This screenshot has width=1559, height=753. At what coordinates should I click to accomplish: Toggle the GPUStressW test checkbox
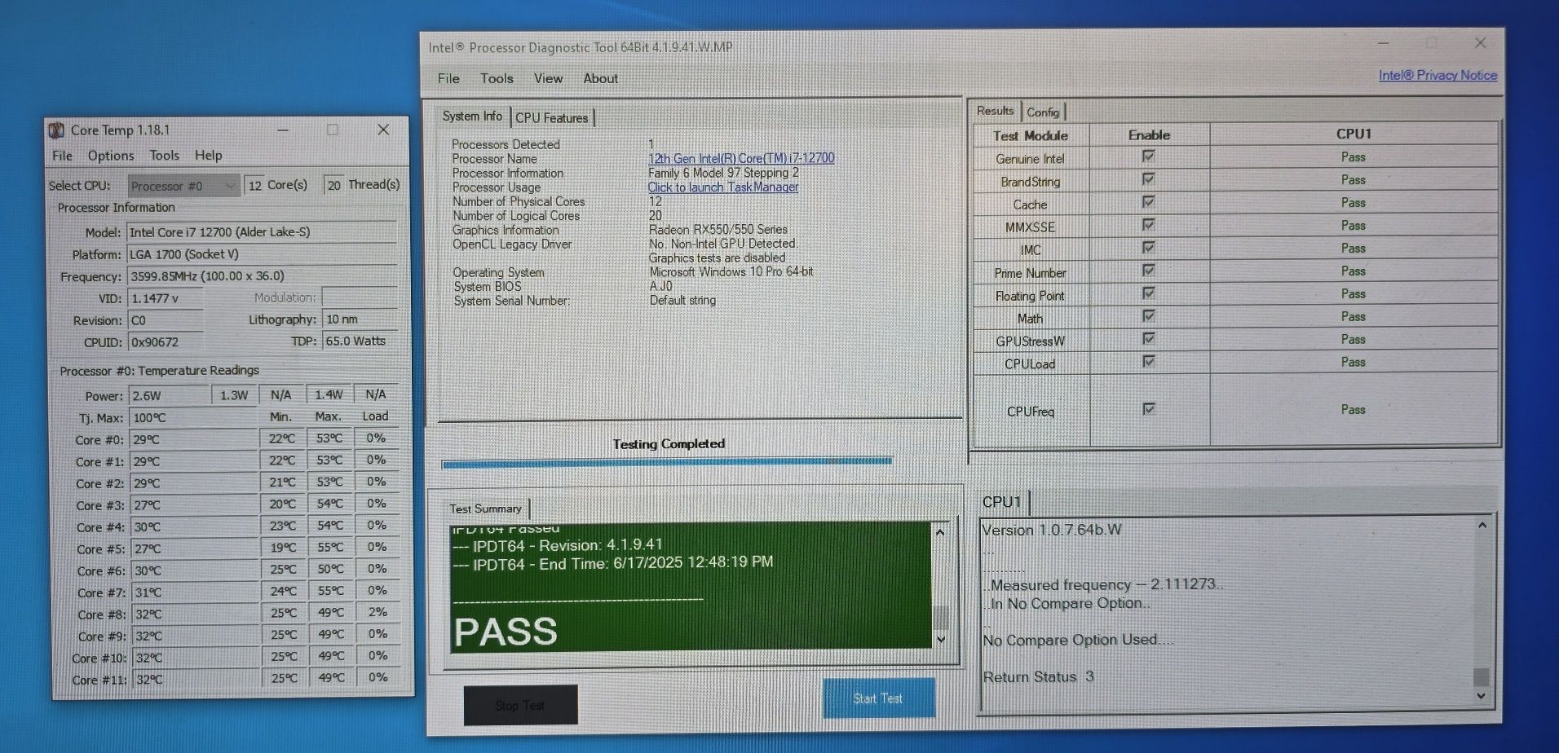(1148, 339)
